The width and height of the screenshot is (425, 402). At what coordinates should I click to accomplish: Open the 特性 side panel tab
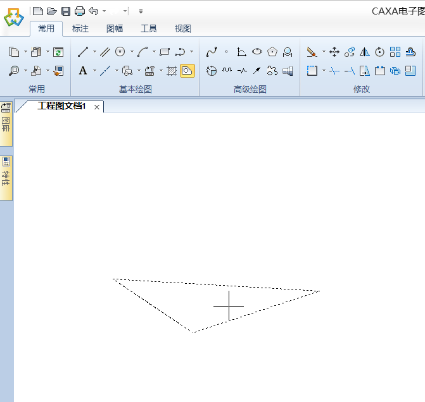6,178
